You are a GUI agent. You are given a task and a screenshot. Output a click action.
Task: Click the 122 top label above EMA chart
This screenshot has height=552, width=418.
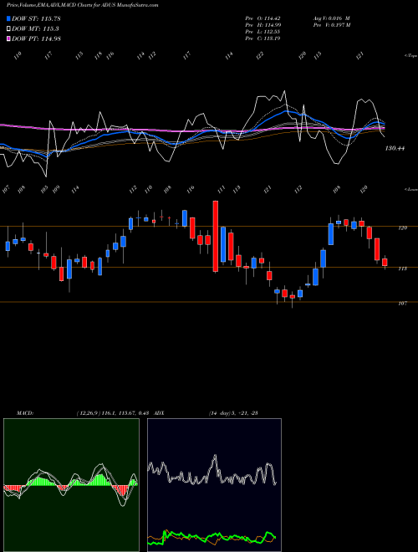click(260, 56)
